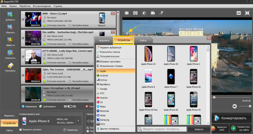Toggle checkbox for the smiths video
This screenshot has height=134, width=253.
pyautogui.click(x=23, y=38)
